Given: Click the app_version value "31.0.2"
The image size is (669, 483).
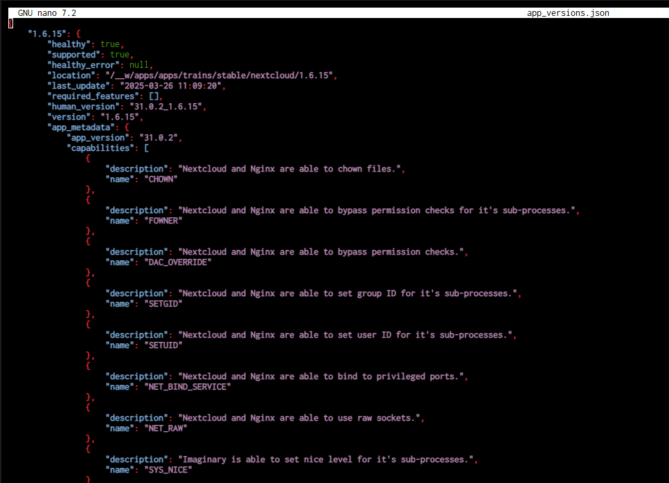Looking at the screenshot, I should tap(159, 138).
